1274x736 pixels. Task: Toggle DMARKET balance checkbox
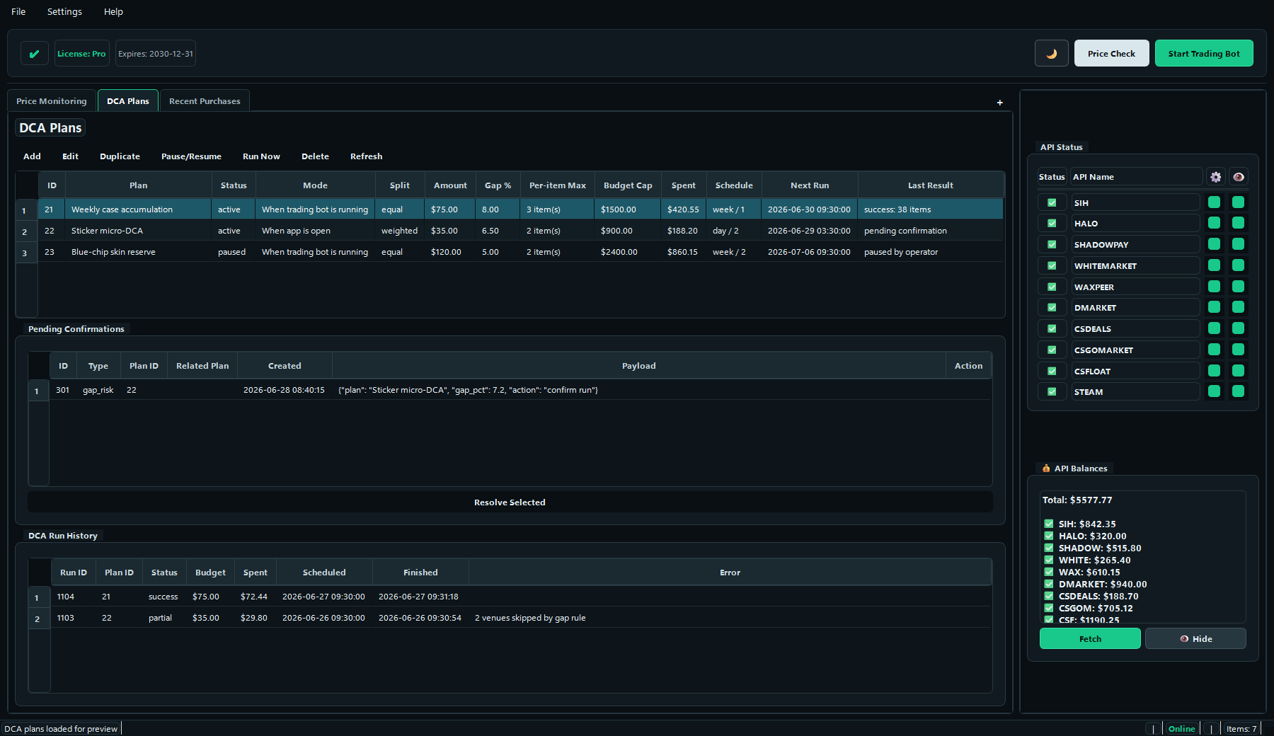[1049, 584]
